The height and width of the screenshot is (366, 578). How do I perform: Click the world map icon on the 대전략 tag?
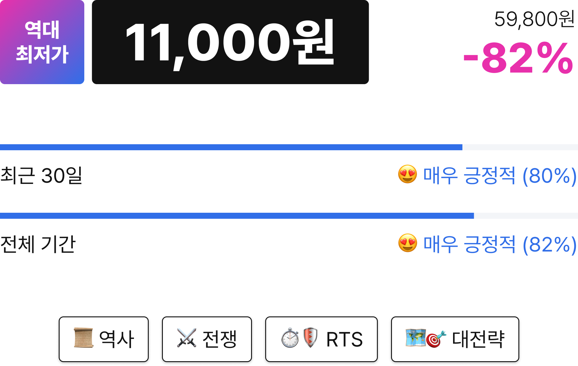(x=416, y=337)
